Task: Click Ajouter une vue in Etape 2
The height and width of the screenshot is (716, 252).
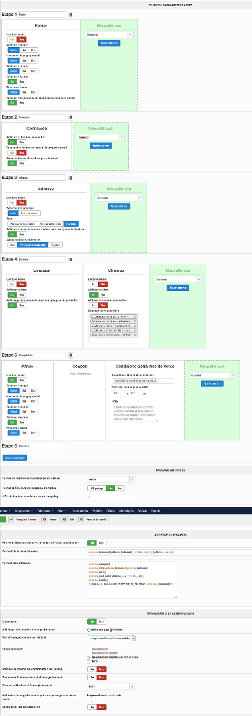Action: pos(101,146)
